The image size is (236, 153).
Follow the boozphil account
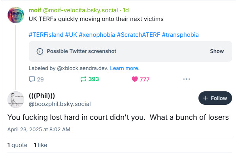coord(215,98)
